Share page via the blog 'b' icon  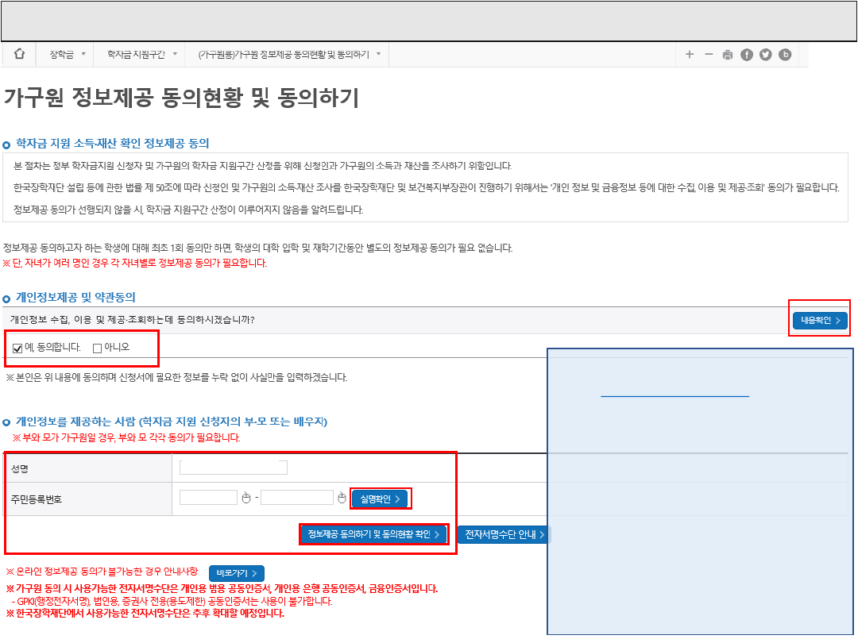point(785,55)
